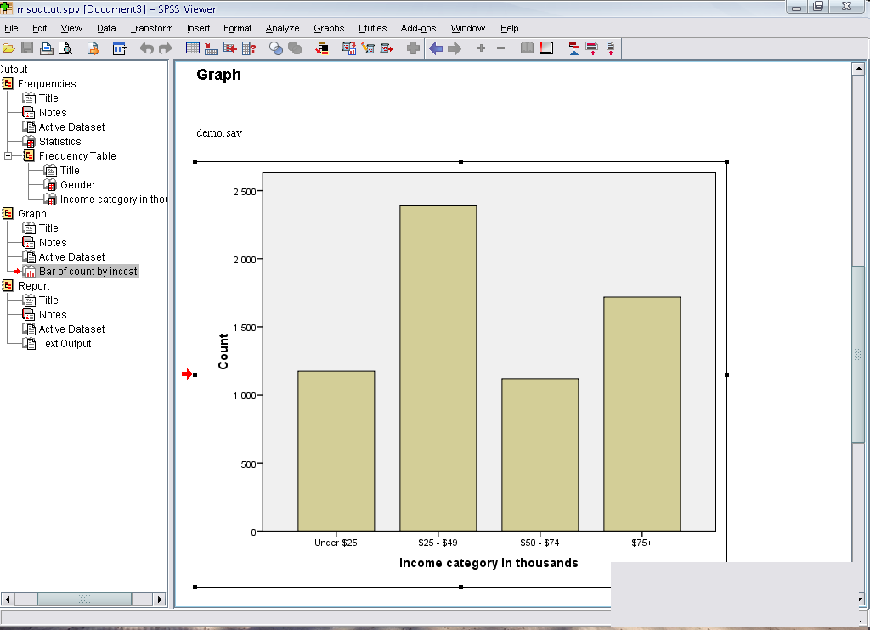
Task: Open the Utilities menu
Action: pyautogui.click(x=372, y=28)
